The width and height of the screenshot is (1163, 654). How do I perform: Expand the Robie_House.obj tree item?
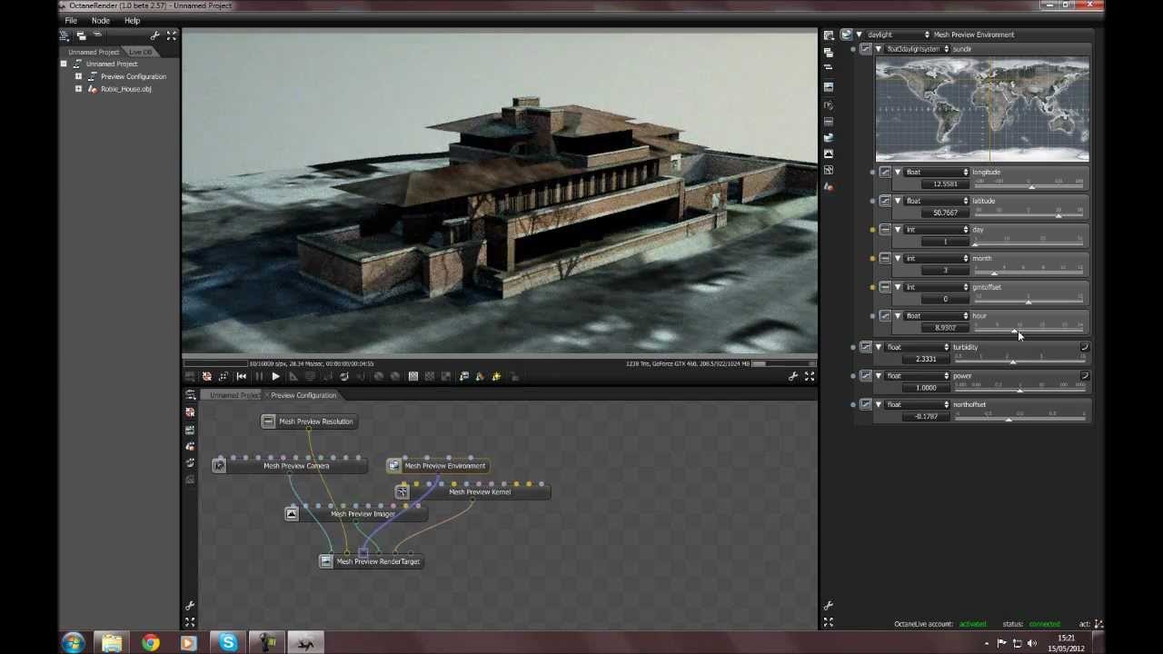(78, 89)
